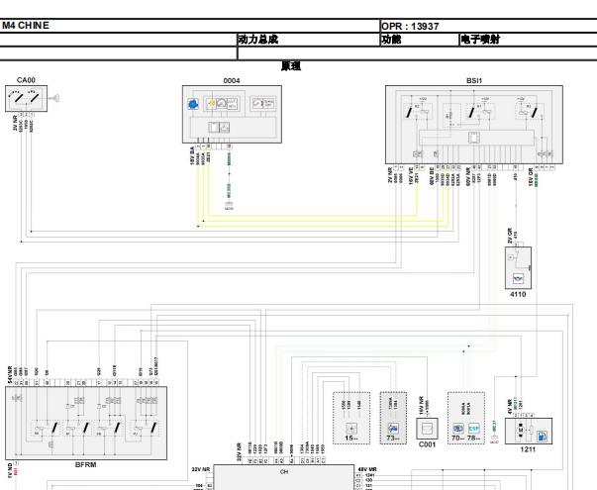Click the blue icon above 73--
The height and width of the screenshot is (490, 597).
pos(393,429)
